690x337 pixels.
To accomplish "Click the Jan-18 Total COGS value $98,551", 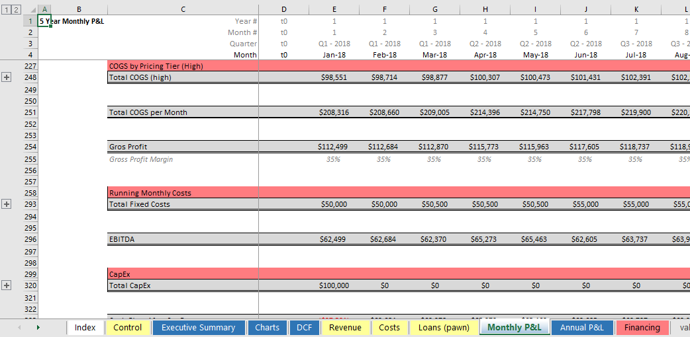I will click(334, 77).
